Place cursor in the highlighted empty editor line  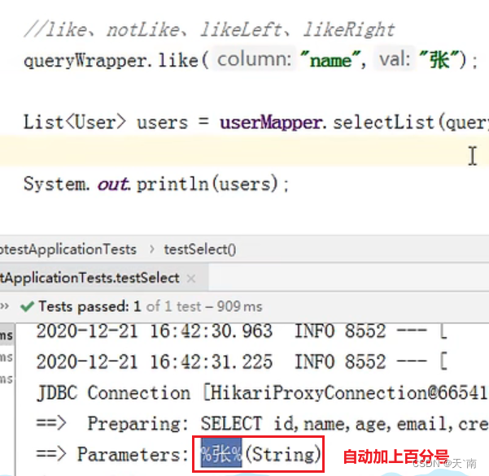[244, 152]
